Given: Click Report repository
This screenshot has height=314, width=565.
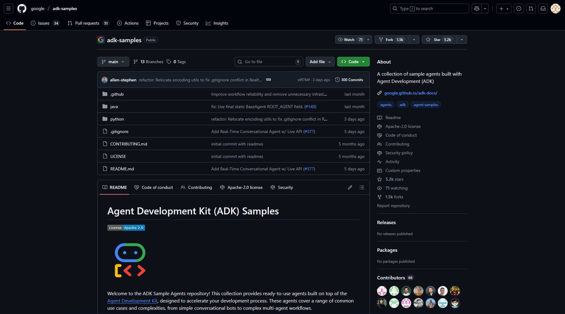Looking at the screenshot, I should pos(393,206).
